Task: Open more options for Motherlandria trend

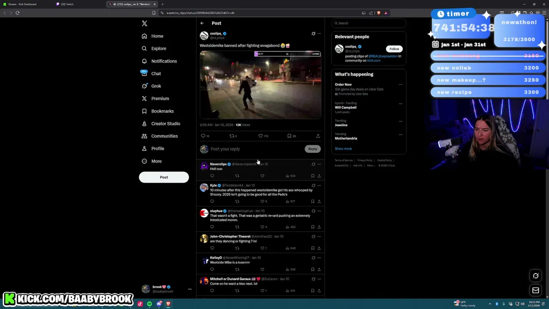Action: tap(401, 134)
